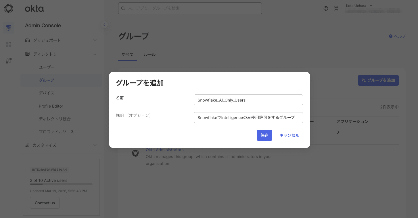Viewport: 418px width, 218px height.
Task: Open the Kota Uehara account dropdown
Action: 359,6
